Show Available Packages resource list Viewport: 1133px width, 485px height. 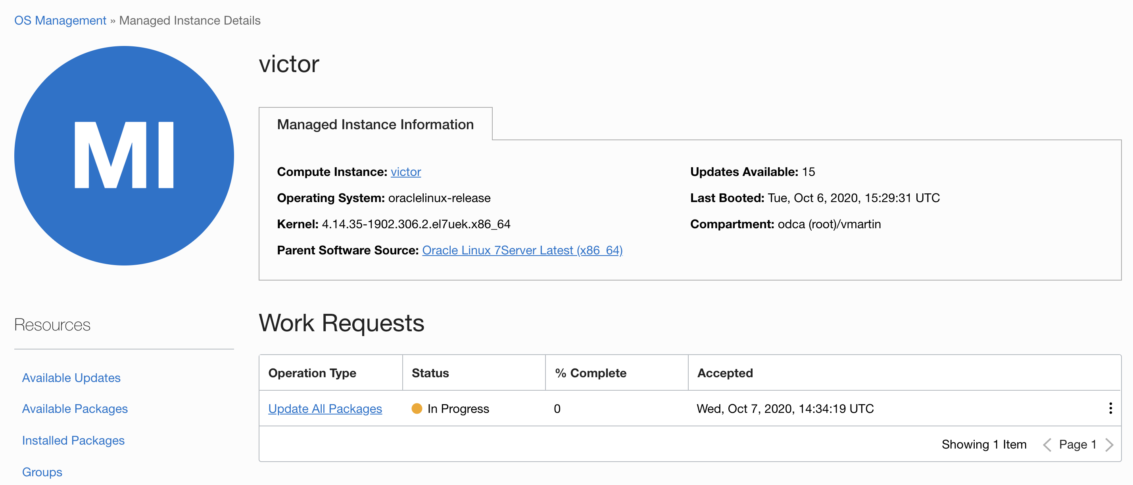(x=75, y=409)
